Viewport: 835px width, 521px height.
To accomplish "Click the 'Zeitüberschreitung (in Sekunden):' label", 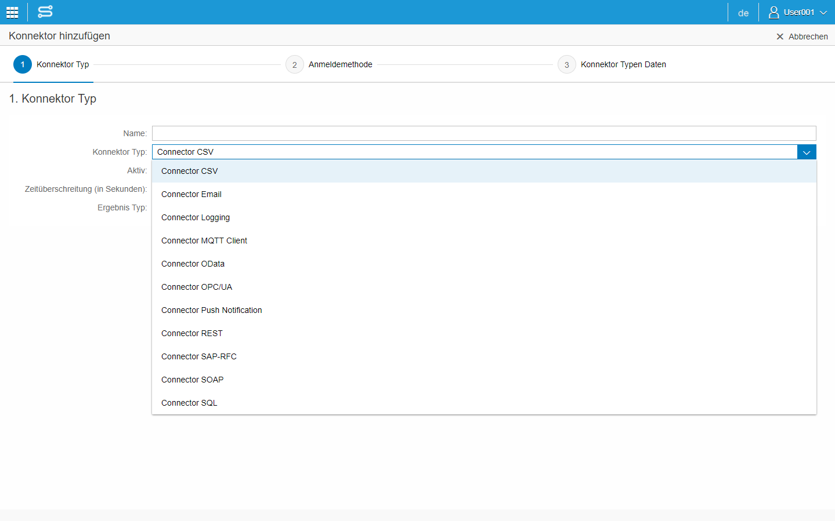I will (86, 189).
